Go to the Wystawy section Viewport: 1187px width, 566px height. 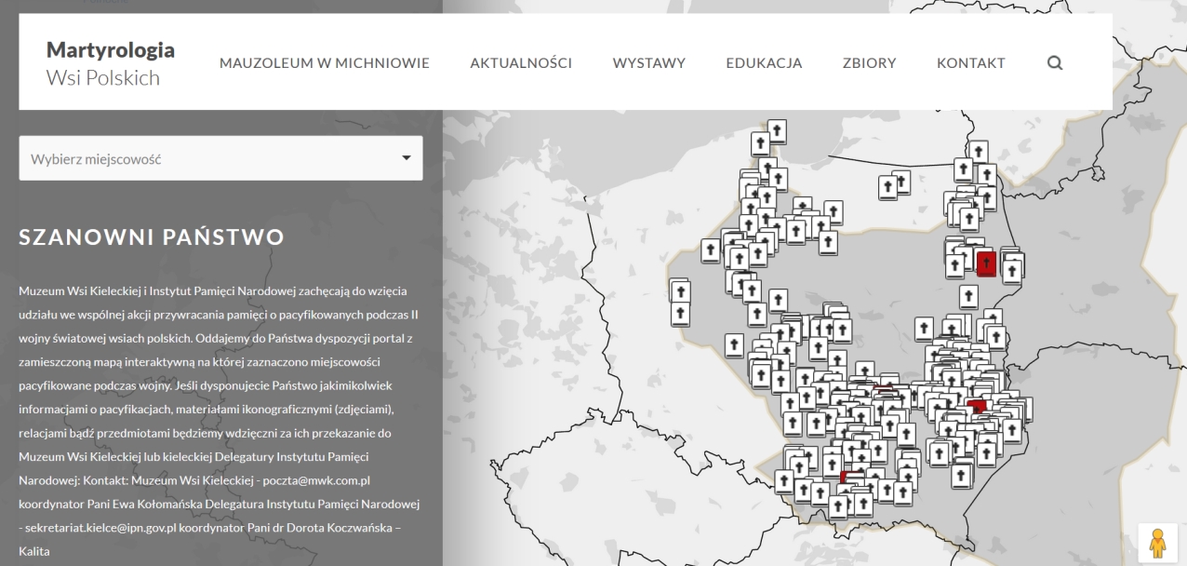(x=648, y=63)
